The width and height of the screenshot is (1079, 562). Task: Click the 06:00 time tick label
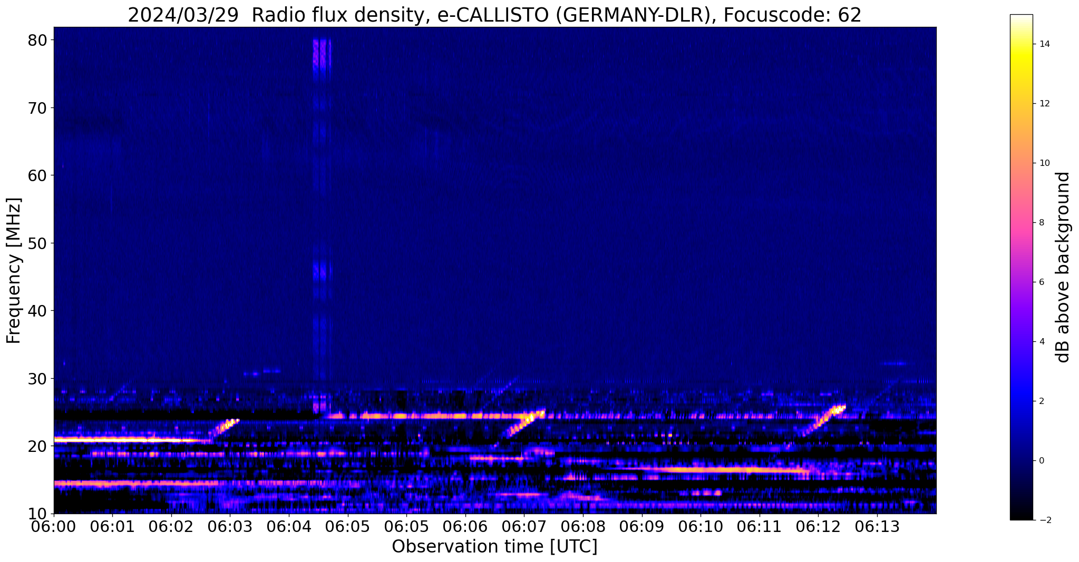[54, 527]
